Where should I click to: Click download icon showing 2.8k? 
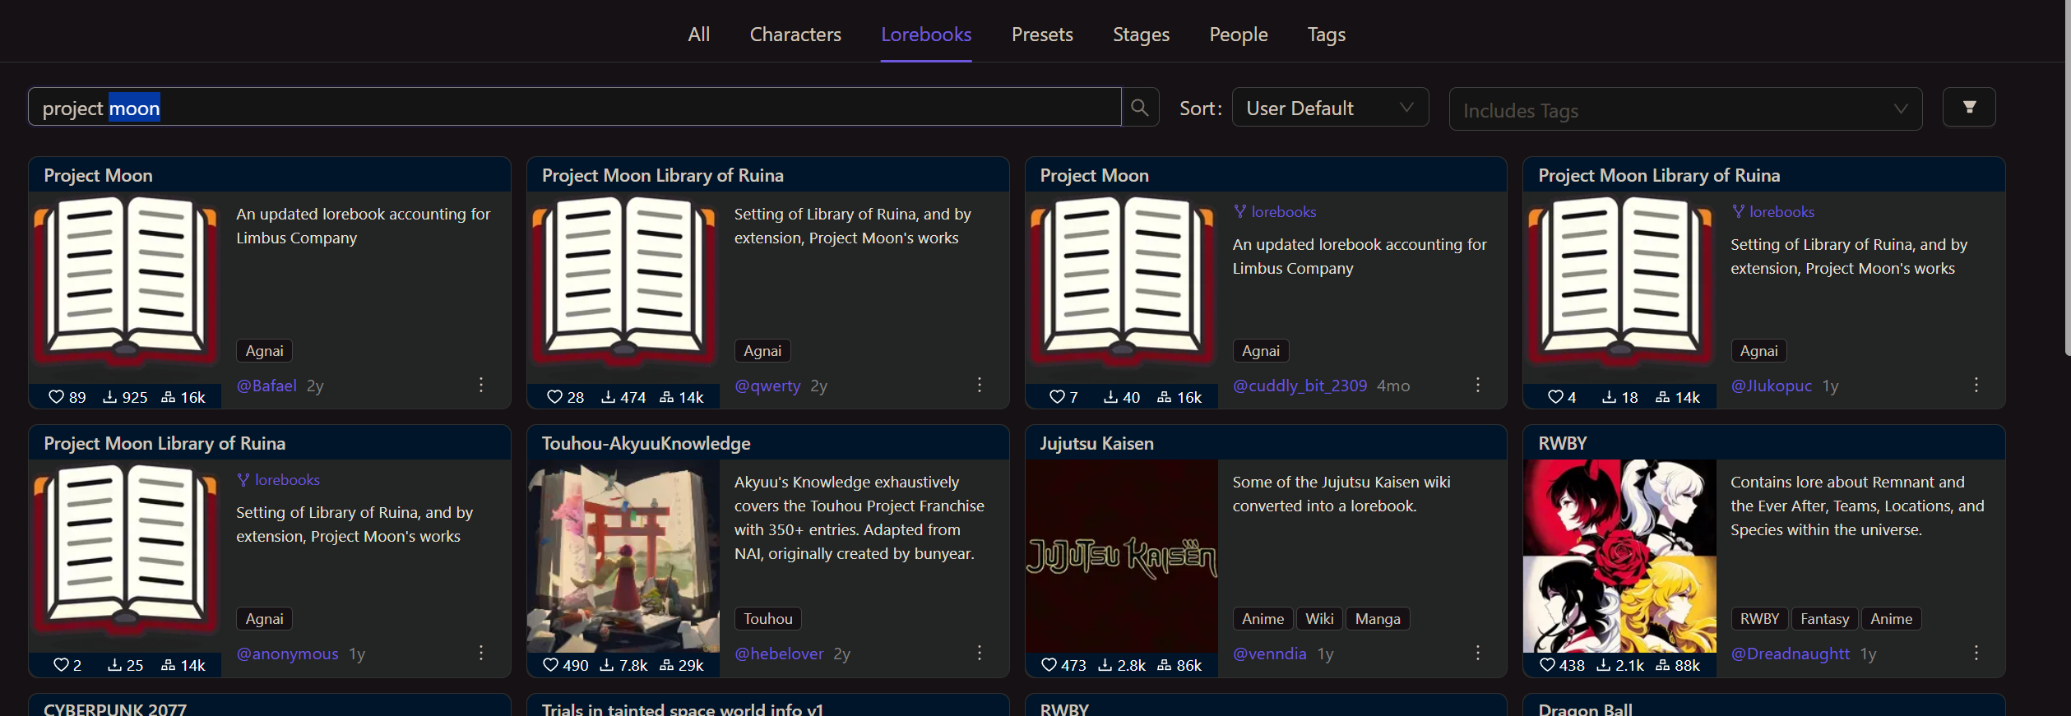(1105, 665)
